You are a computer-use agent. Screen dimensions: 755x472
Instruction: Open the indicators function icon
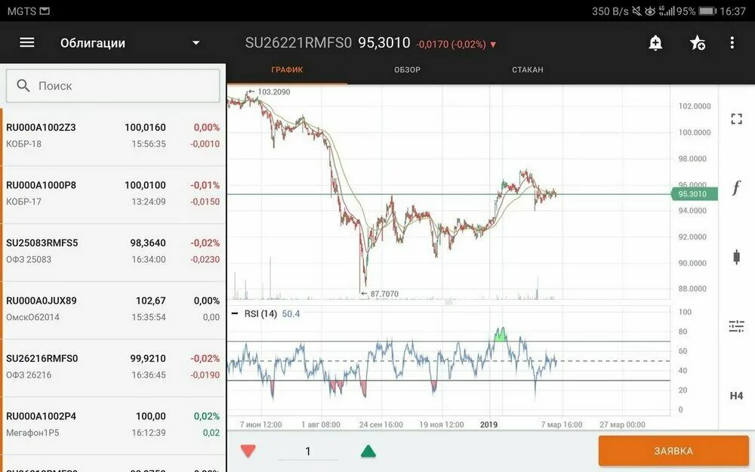click(736, 187)
